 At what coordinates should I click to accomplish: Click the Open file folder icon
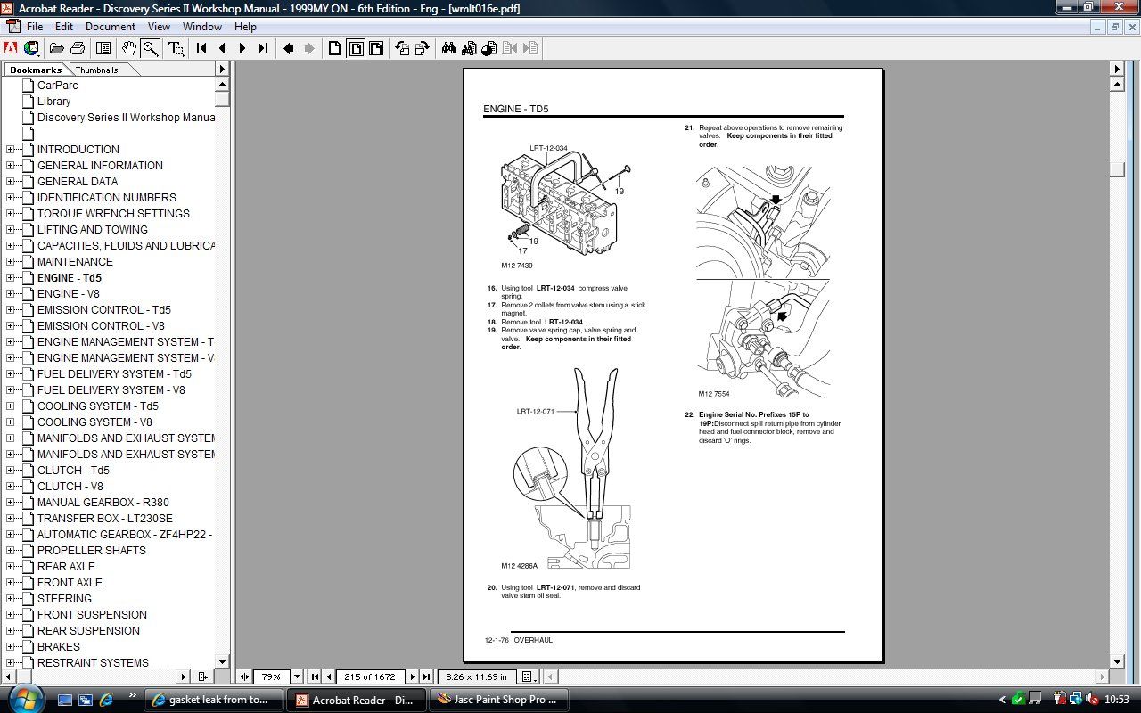[x=56, y=48]
